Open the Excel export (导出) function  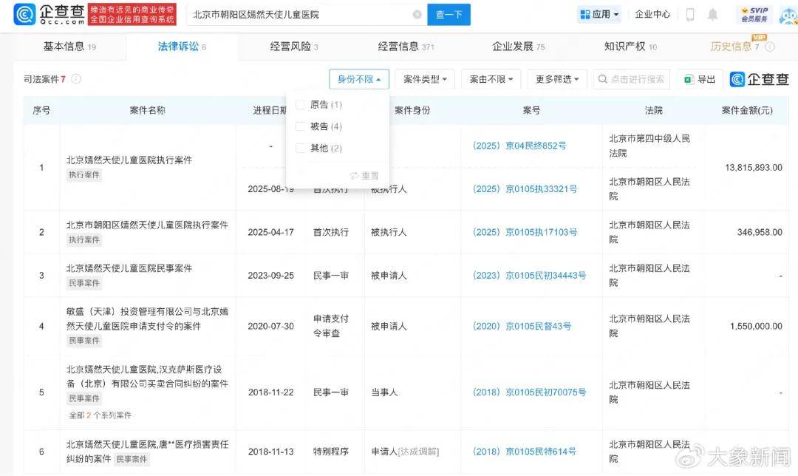[x=697, y=78]
